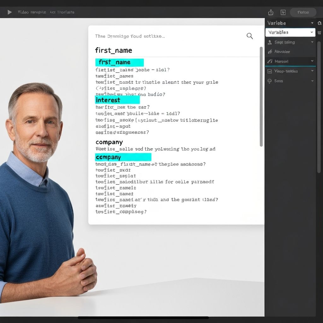Image resolution: width=323 pixels, height=323 pixels.
Task: Click the line containing 'for oeile parnaedt'
Action: click(x=155, y=182)
